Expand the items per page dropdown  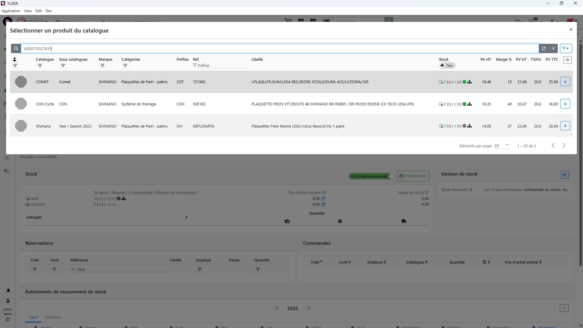coord(502,146)
